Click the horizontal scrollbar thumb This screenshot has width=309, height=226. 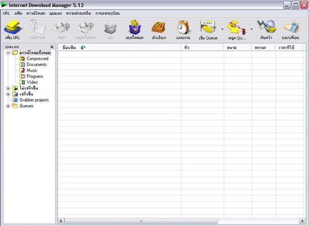(x=142, y=221)
